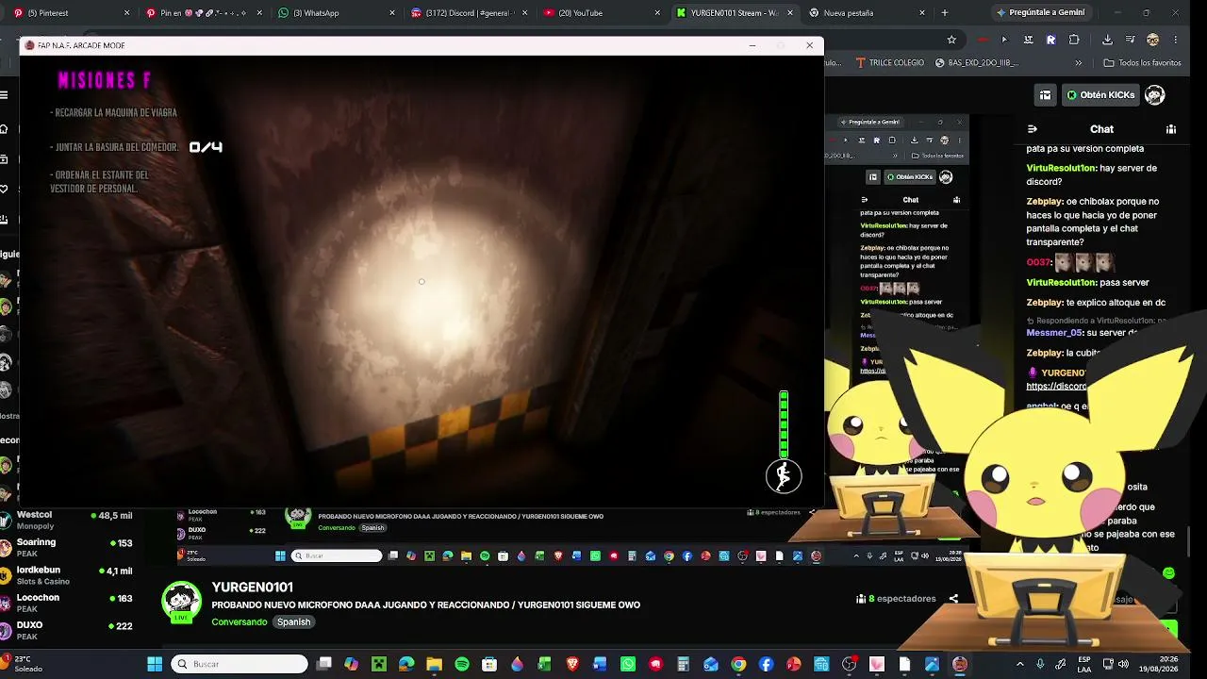Switch to the Discord #general tab
The height and width of the screenshot is (679, 1207).
(470, 13)
